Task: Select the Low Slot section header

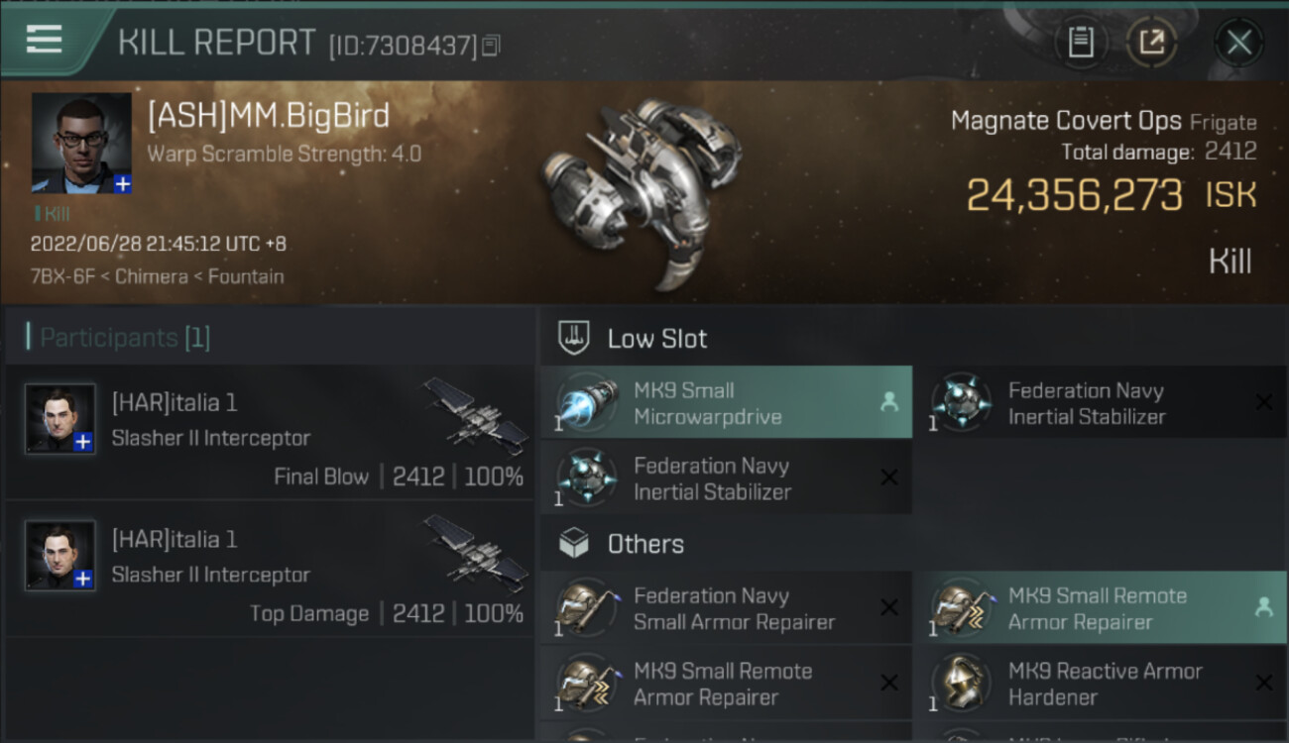Action: [657, 339]
